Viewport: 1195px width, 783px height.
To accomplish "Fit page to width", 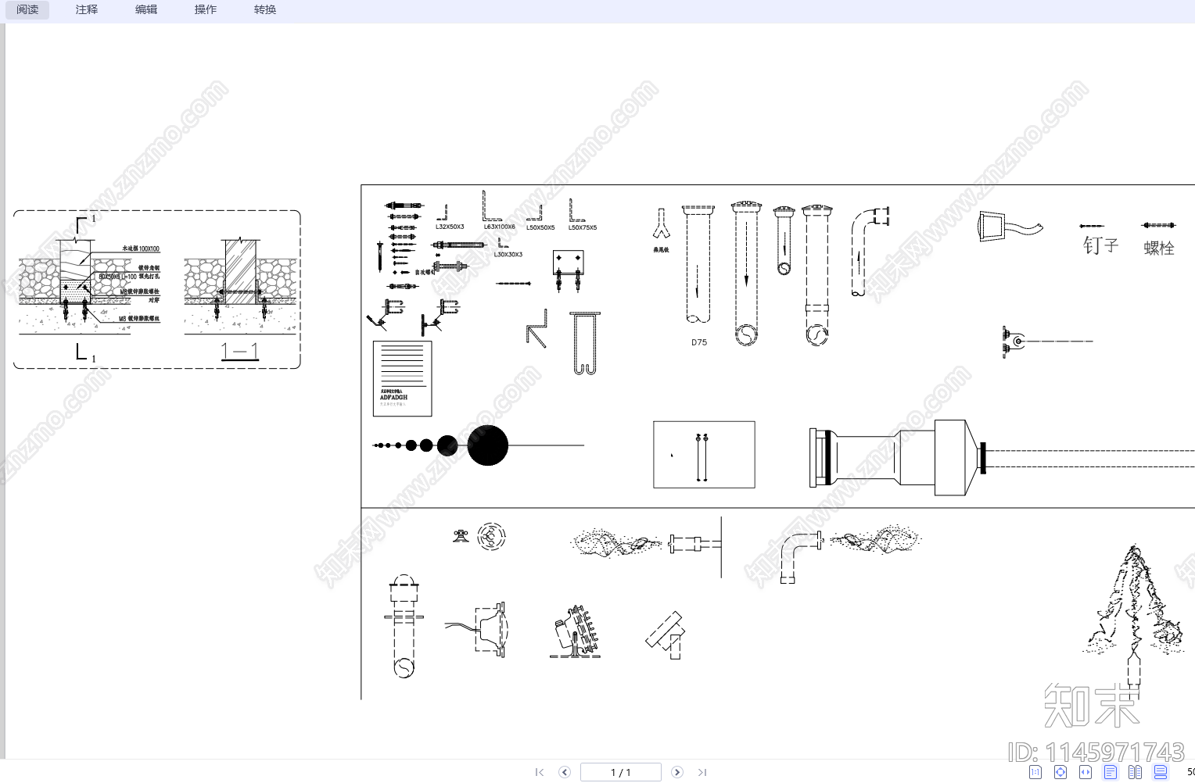I will click(1086, 772).
